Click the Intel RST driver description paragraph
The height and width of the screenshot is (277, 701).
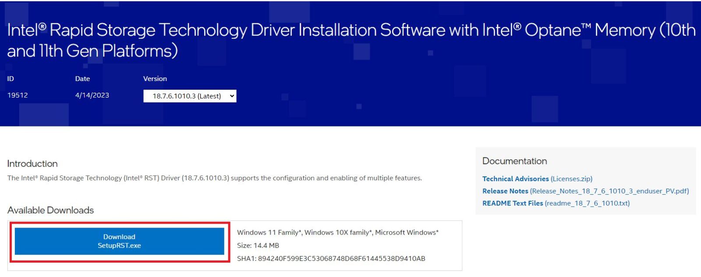(x=215, y=178)
